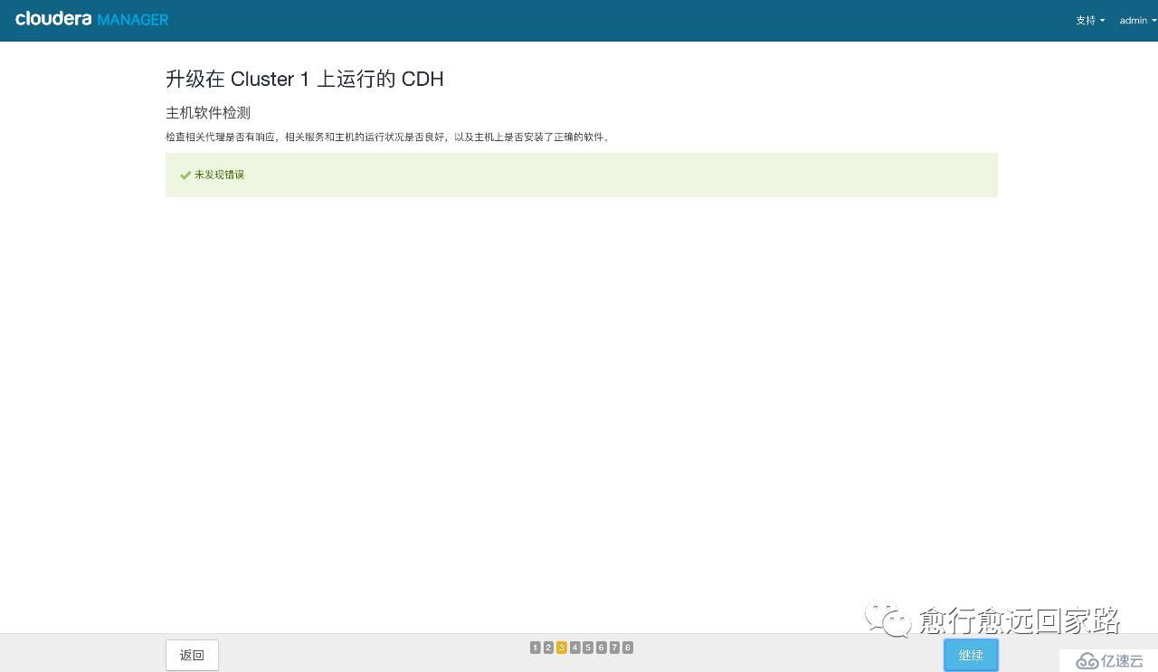Go to wizard step 1

pyautogui.click(x=536, y=648)
